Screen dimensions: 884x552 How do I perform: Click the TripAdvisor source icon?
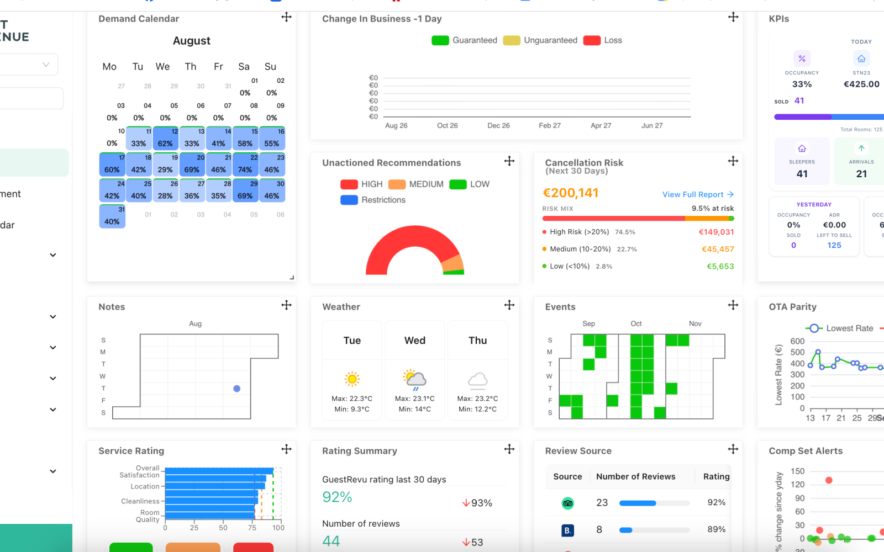[x=567, y=503]
